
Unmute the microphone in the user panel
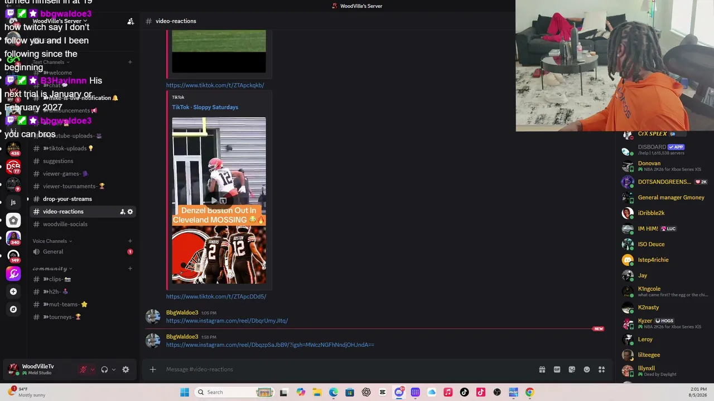pos(83,369)
